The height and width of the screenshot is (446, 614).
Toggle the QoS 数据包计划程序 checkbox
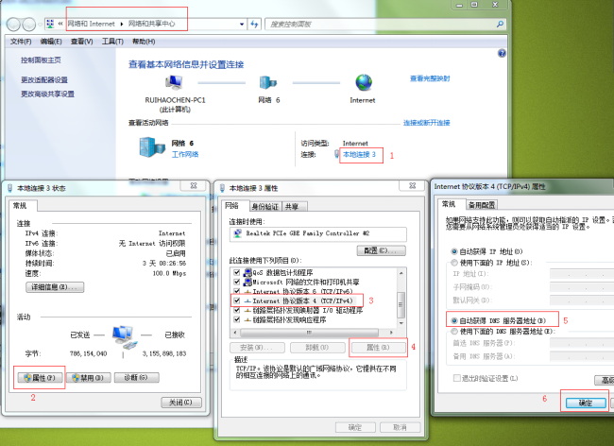(x=237, y=272)
